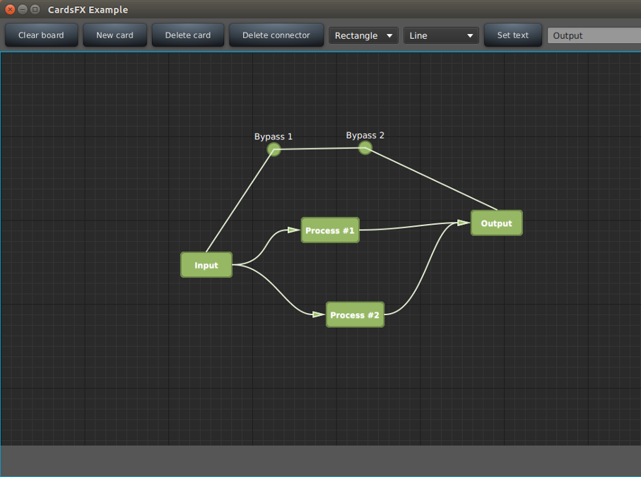Click the arrowhead entering the Output card
This screenshot has height=477, width=641.
click(x=463, y=223)
